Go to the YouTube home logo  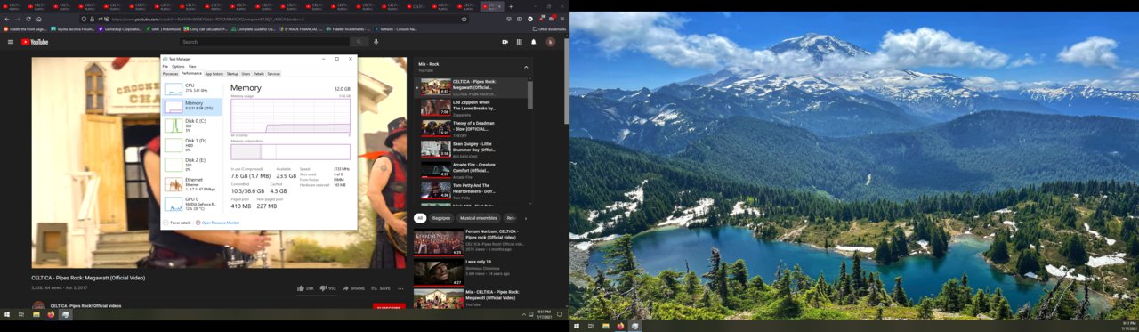click(35, 42)
